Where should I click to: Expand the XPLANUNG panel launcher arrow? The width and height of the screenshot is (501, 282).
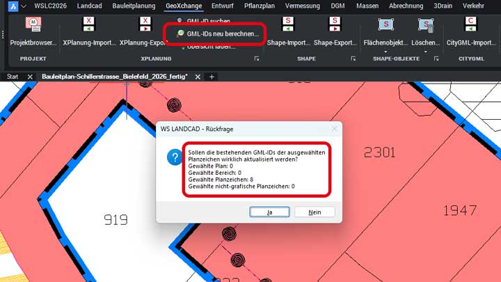[x=257, y=58]
